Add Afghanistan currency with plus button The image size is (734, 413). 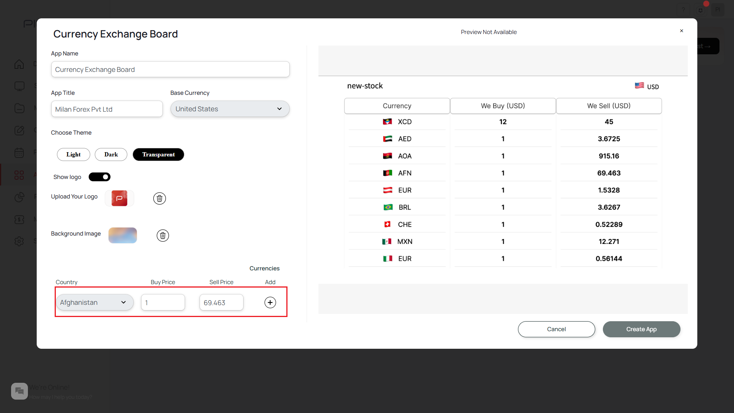point(270,302)
